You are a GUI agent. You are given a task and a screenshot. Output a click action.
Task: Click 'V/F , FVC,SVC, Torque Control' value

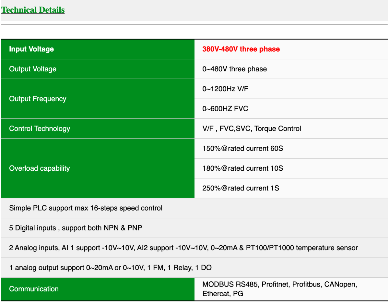[x=252, y=129]
